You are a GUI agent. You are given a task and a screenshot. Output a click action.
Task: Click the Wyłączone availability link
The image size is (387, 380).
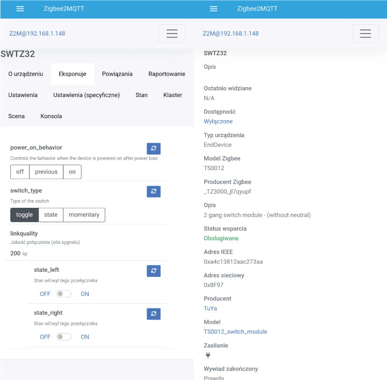point(218,121)
